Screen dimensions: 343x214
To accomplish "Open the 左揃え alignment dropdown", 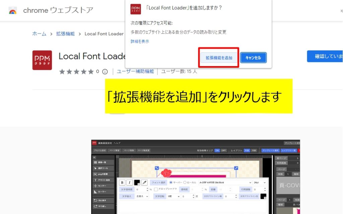I will click(x=142, y=197).
